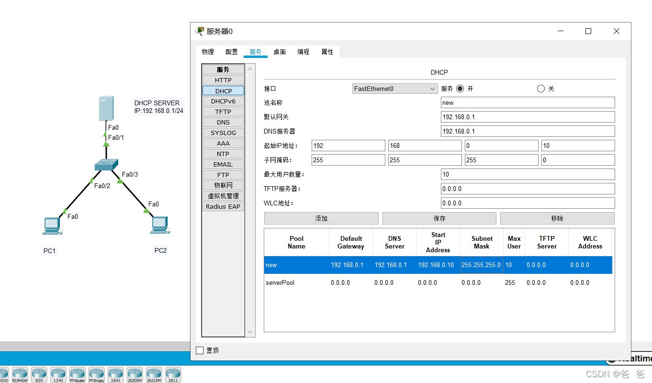Click the TFTP服务器 input field

[x=528, y=189]
